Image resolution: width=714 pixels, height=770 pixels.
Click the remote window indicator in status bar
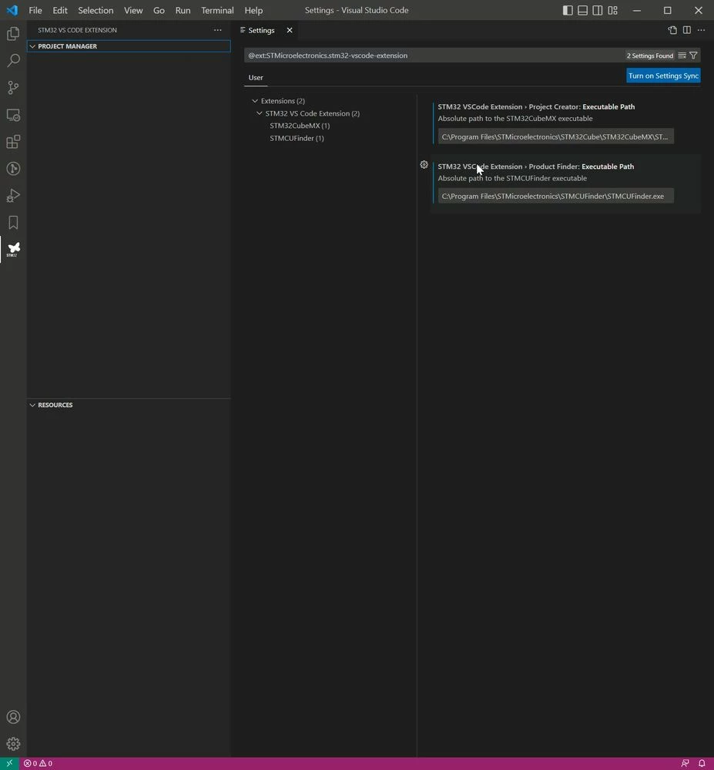click(9, 763)
